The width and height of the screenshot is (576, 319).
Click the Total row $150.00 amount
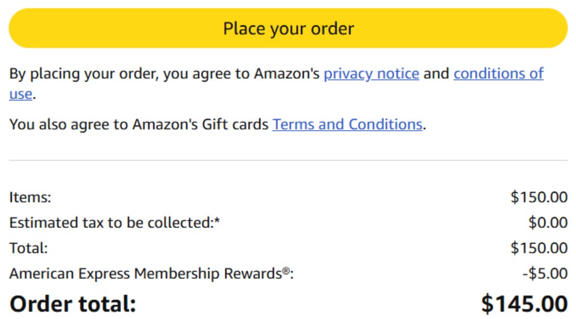(x=539, y=248)
